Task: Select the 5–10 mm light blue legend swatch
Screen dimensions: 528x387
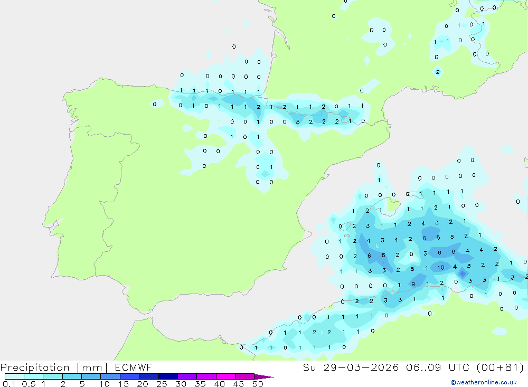Action: 91,376
